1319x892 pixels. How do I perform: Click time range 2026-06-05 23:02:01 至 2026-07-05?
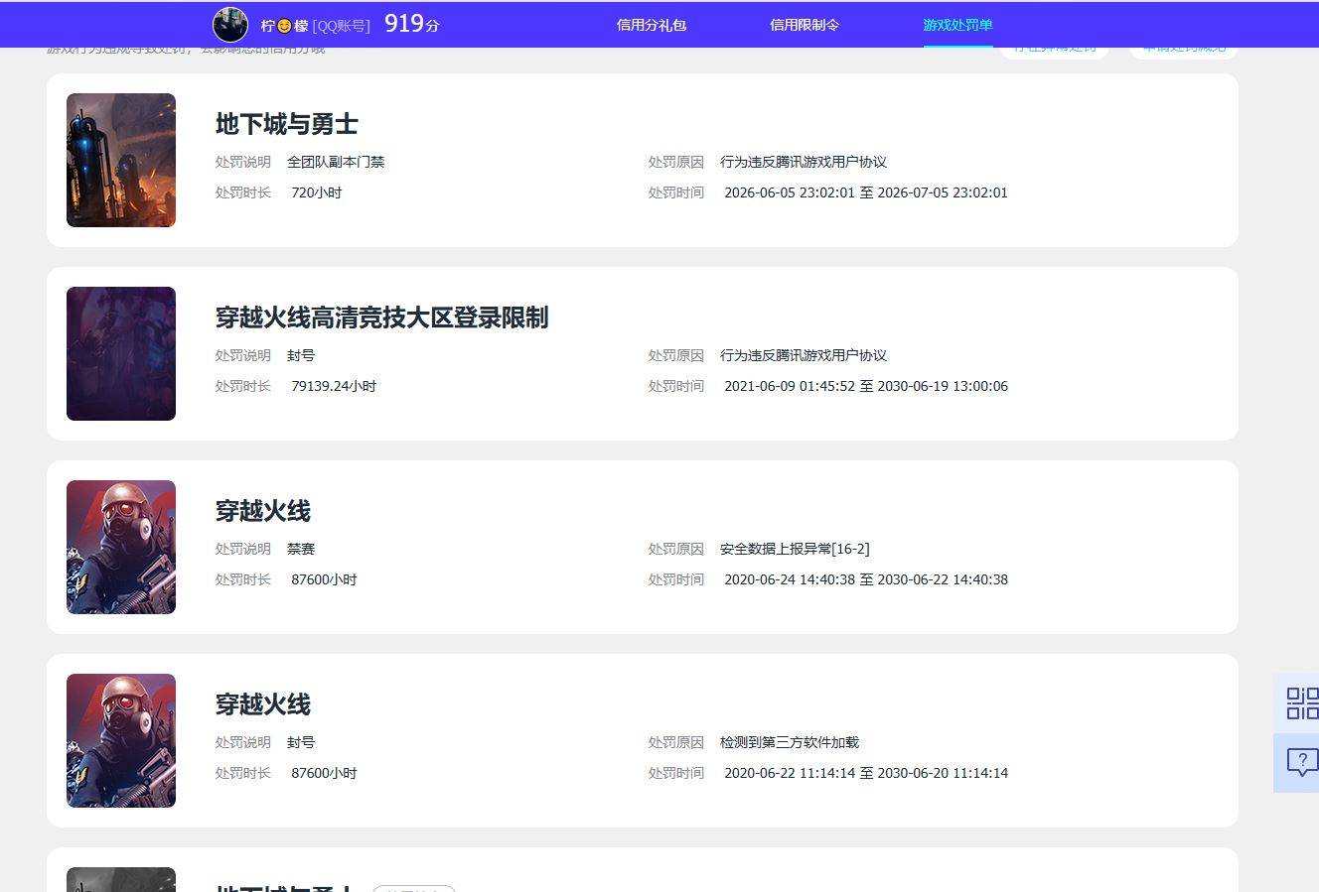coord(866,192)
